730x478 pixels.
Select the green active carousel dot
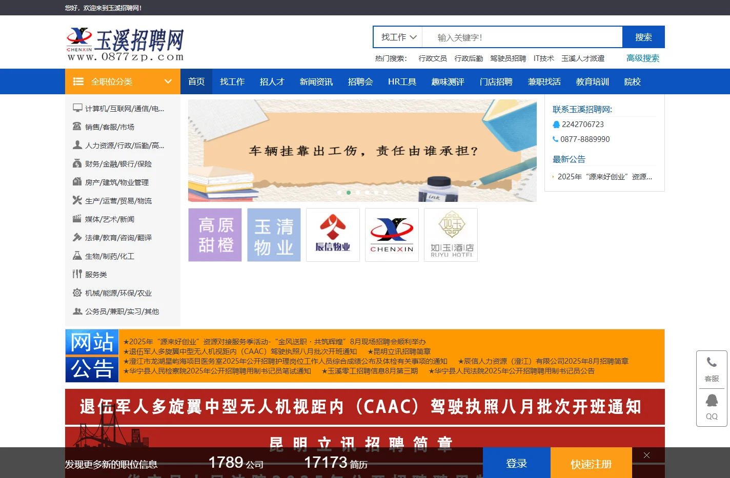pos(349,193)
